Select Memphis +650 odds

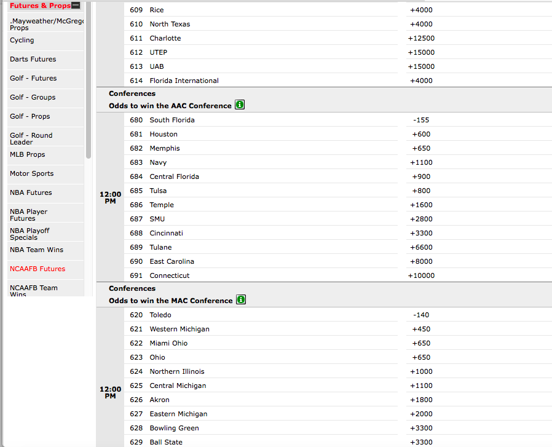(x=421, y=148)
